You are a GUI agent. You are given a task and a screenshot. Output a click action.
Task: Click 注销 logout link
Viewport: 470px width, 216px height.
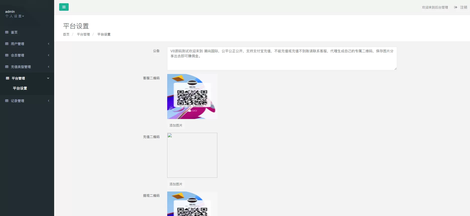click(463, 7)
